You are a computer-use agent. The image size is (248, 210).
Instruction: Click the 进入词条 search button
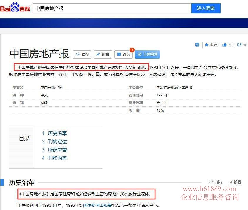point(206,8)
